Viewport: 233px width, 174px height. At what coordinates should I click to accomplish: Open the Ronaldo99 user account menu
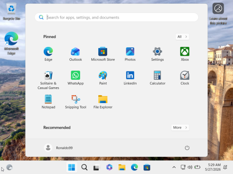pos(58,148)
